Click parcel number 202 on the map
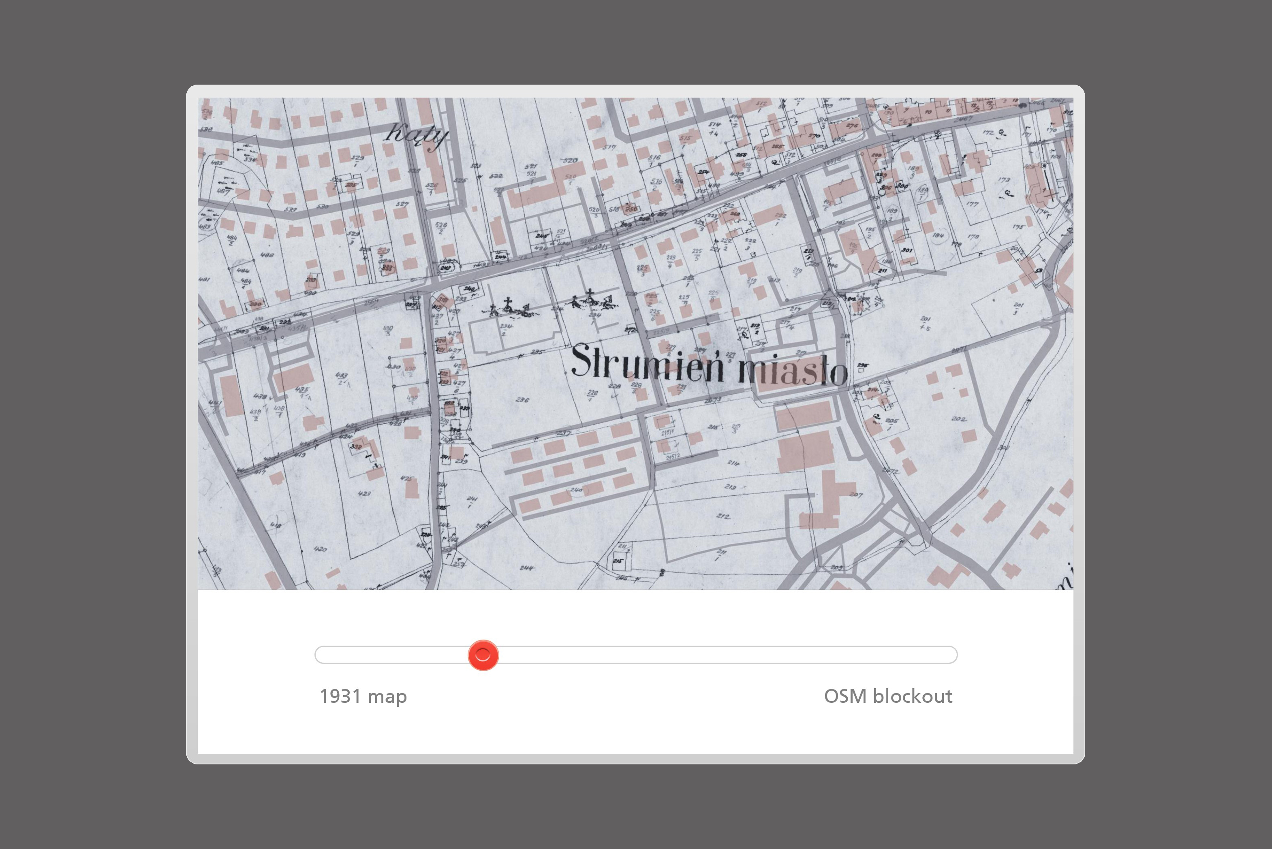Viewport: 1272px width, 849px height. [958, 418]
